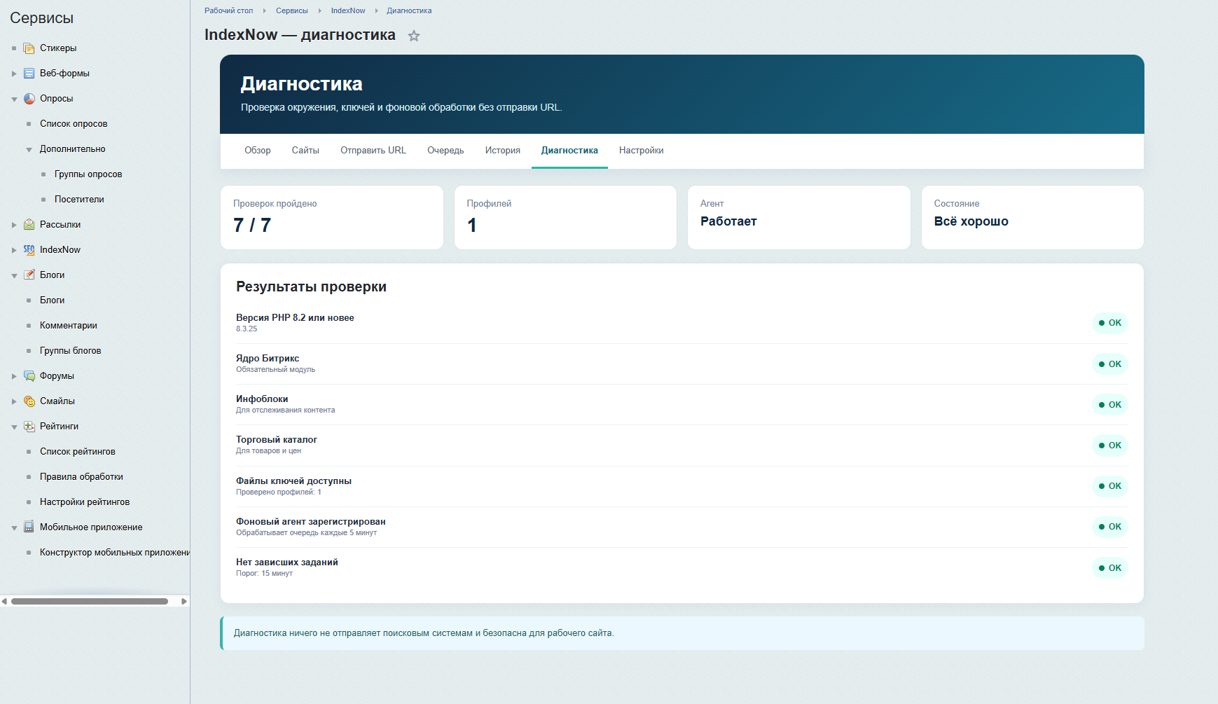Expand the IndexNow sidebar node
The image size is (1218, 704).
click(14, 250)
